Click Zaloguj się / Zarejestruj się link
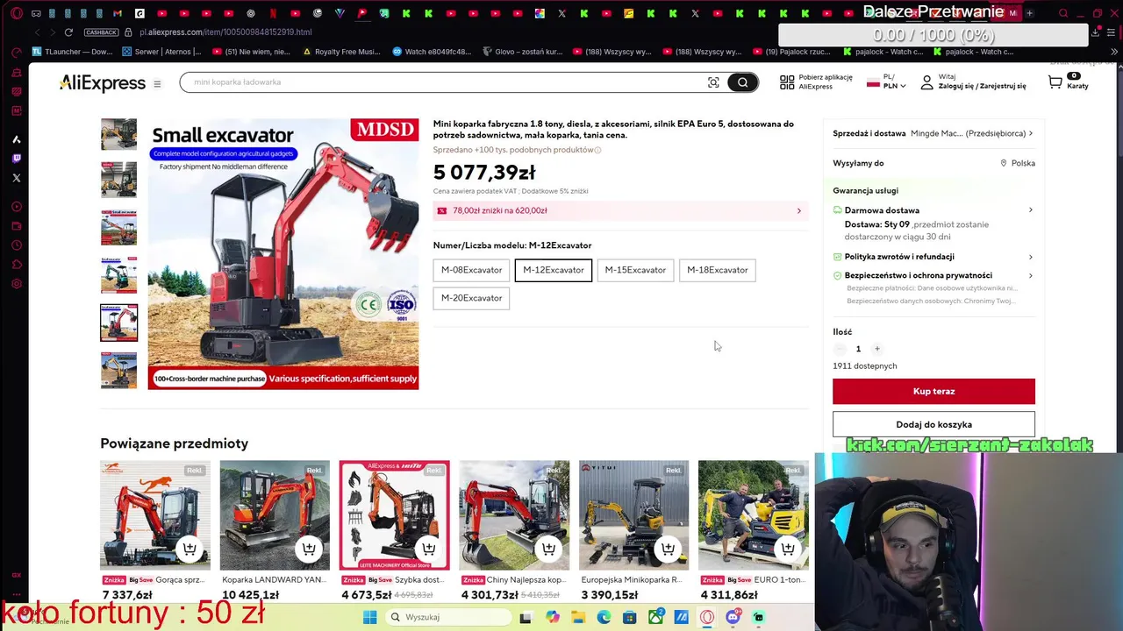The height and width of the screenshot is (631, 1123). (982, 86)
